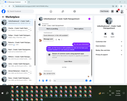Screen dimensions: 127x101
Task: Click Mark as pending button
Action: click(52, 29)
